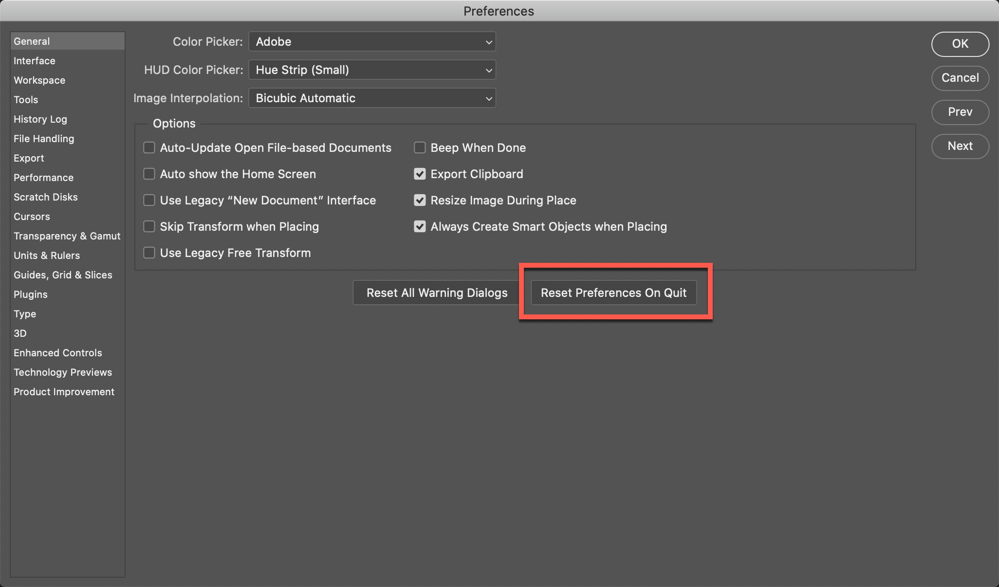The width and height of the screenshot is (999, 587).
Task: Toggle Beep When Done checkbox
Action: (420, 147)
